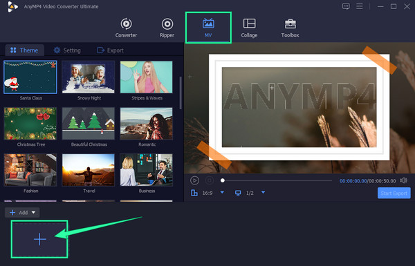Open the Converter module
The height and width of the screenshot is (266, 415).
pyautogui.click(x=126, y=28)
